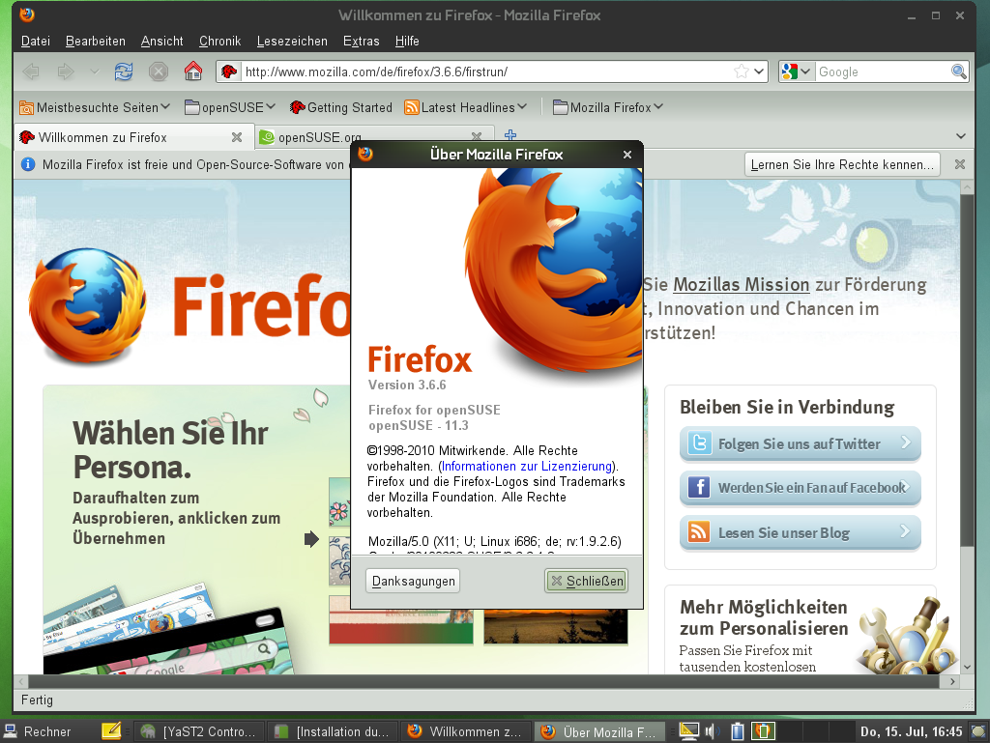Image resolution: width=990 pixels, height=743 pixels.
Task: Reload the current page
Action: pos(124,71)
